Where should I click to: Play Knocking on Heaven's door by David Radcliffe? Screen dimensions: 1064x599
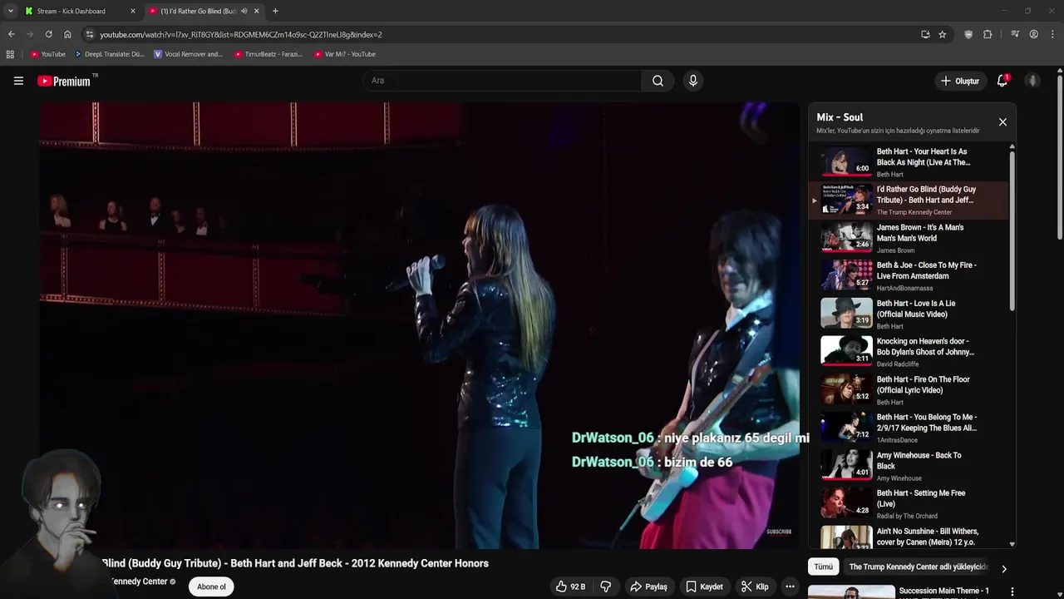pos(909,352)
